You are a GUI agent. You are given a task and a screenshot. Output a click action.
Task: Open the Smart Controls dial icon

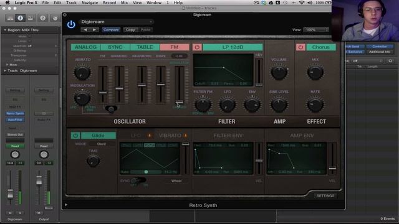pos(55,18)
